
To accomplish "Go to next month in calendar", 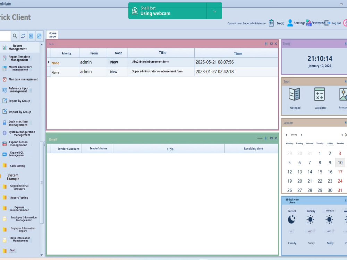I will pyautogui.click(x=301, y=135).
